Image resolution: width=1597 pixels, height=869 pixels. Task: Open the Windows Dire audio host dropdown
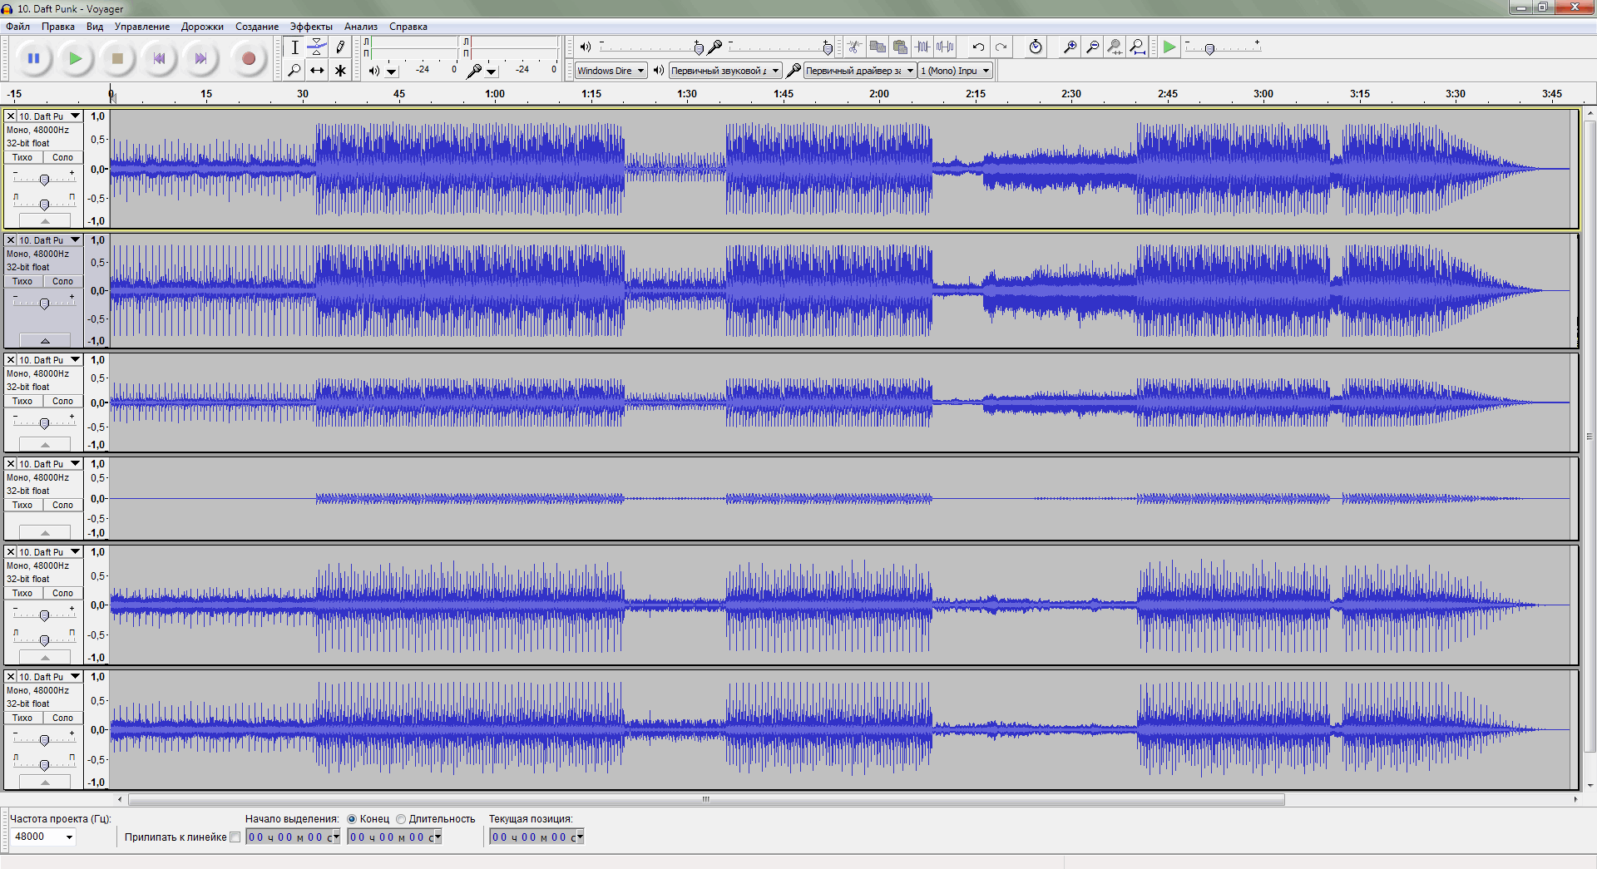point(611,71)
